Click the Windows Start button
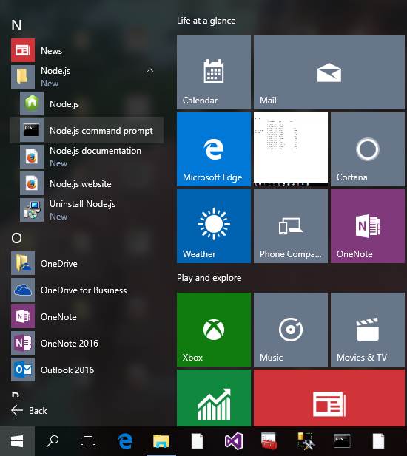 click(17, 441)
